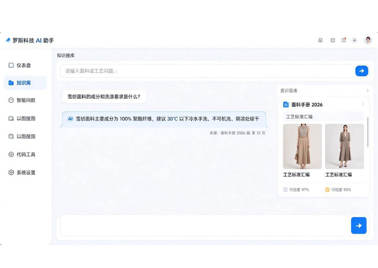This screenshot has height=268, width=378.
Task: Open the chat support bubble icon in header
Action: click(x=320, y=40)
